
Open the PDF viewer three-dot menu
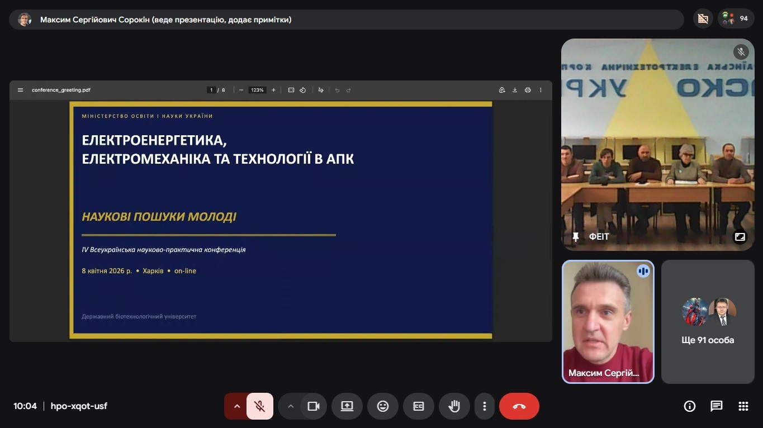[541, 90]
